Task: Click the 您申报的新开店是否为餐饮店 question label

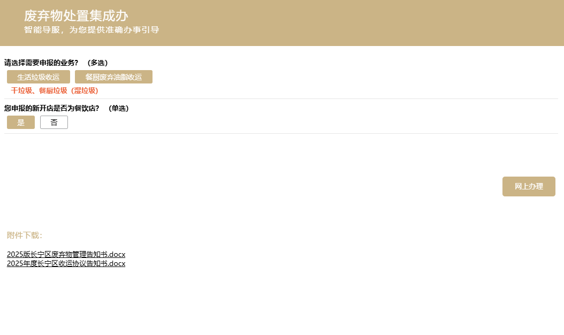Action: click(51, 108)
